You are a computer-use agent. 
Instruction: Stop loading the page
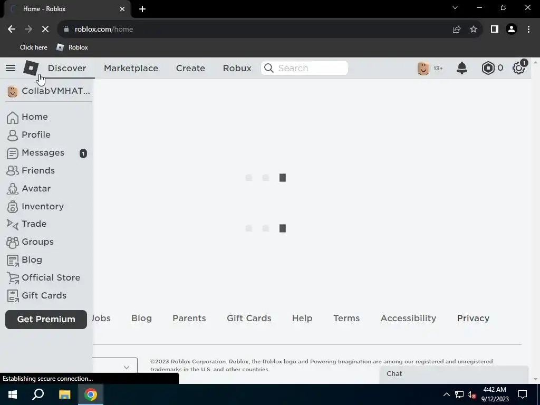(45, 30)
